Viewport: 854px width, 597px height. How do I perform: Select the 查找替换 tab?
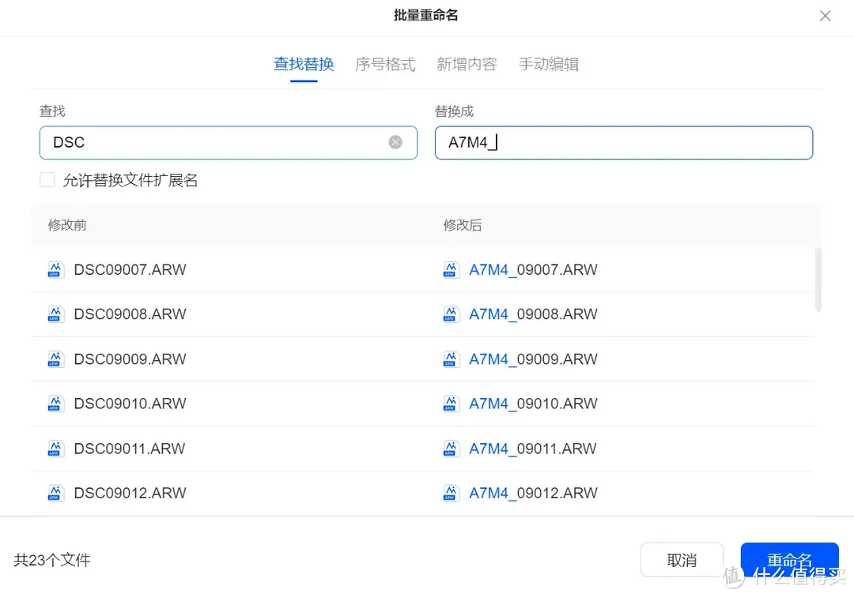tap(304, 64)
